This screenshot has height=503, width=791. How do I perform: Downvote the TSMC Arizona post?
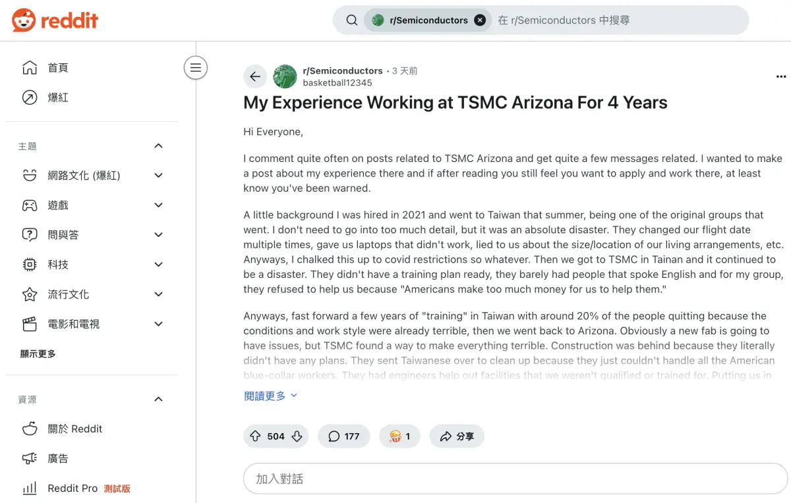click(x=297, y=436)
